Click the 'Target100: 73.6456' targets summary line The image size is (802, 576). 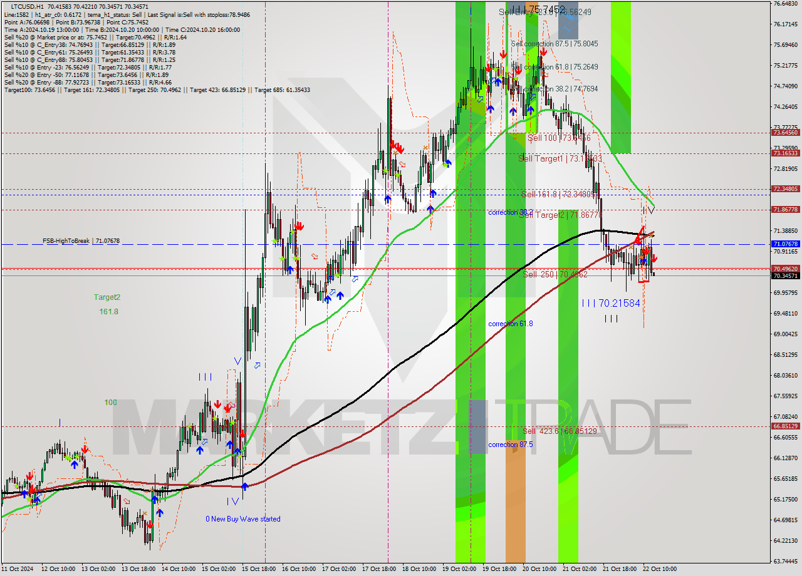[157, 90]
